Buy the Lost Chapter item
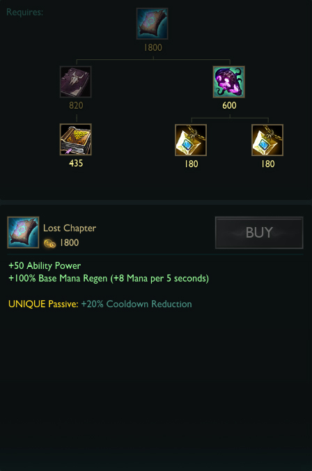 (x=259, y=233)
